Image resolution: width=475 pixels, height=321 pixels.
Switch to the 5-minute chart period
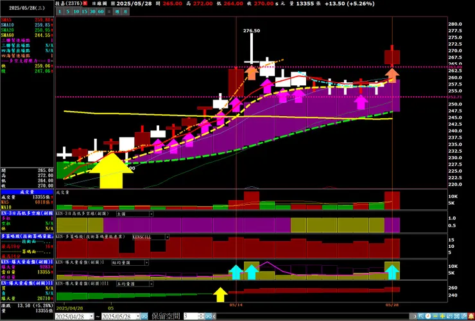coord(68,12)
